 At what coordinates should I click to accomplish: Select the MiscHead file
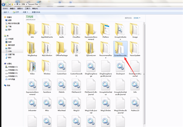[x=62, y=104]
